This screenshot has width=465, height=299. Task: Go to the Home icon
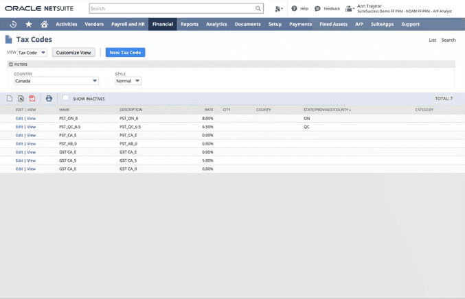44,24
